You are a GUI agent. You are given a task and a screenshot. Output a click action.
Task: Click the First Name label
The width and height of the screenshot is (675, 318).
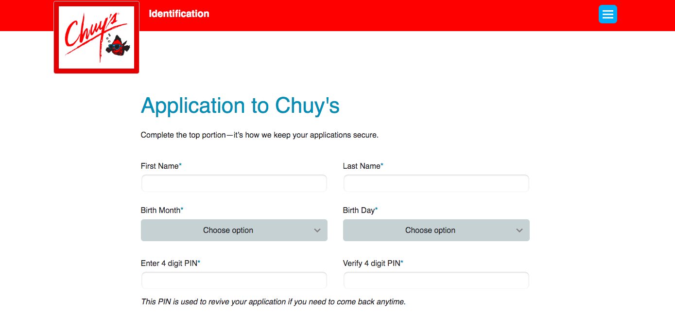160,166
